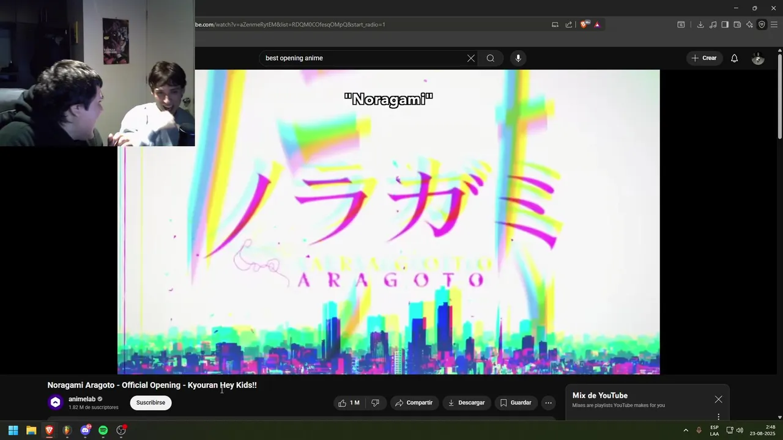Start voice search with microphone icon

(x=518, y=58)
